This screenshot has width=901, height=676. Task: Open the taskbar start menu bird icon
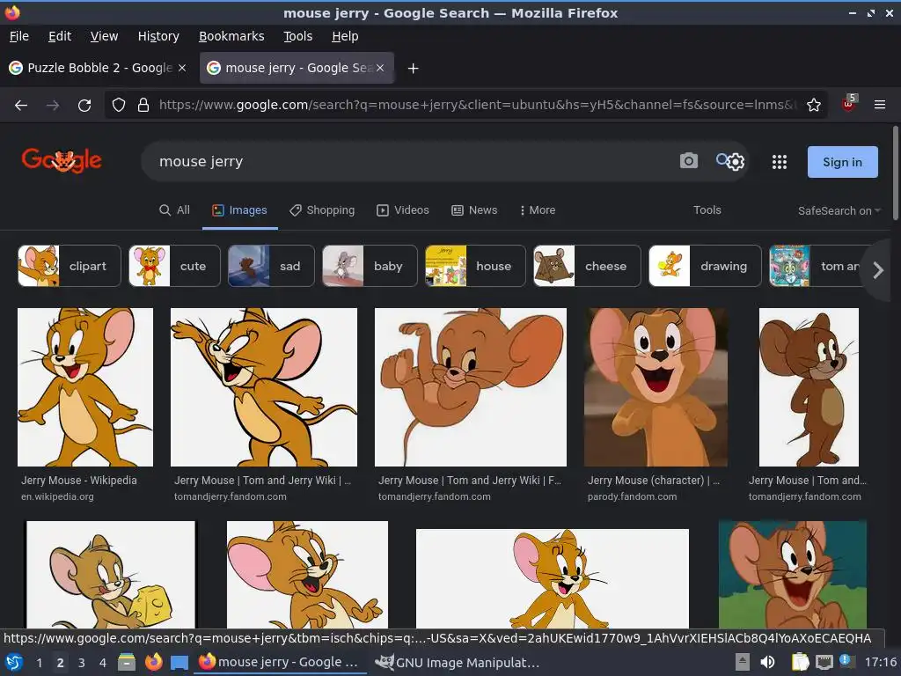coord(14,662)
